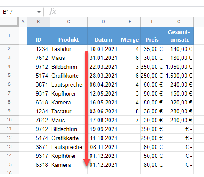Select Kamera cell in row 8
The width and height of the screenshot is (204, 177).
point(69,102)
